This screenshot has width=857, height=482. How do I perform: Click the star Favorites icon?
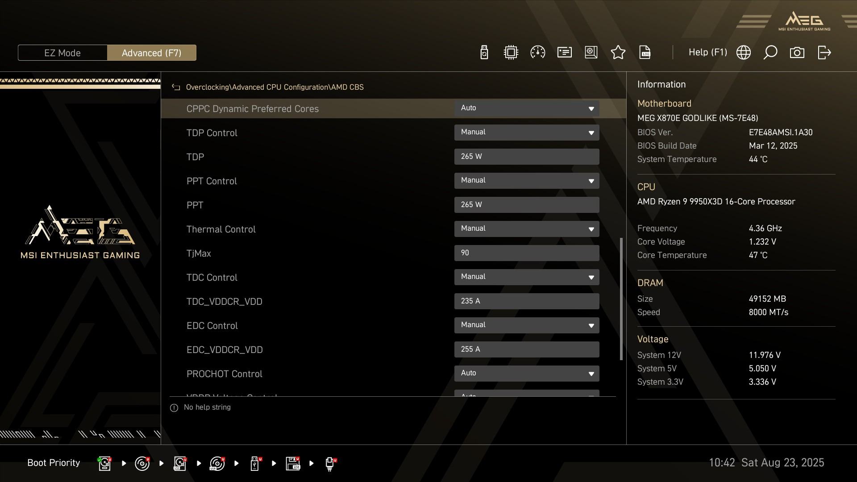click(618, 53)
